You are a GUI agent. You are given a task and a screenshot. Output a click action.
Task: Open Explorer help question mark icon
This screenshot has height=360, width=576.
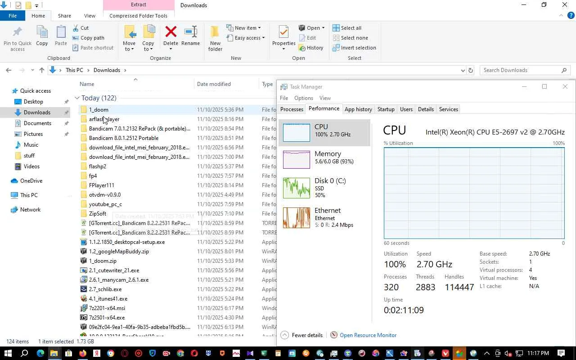pyautogui.click(x=571, y=16)
